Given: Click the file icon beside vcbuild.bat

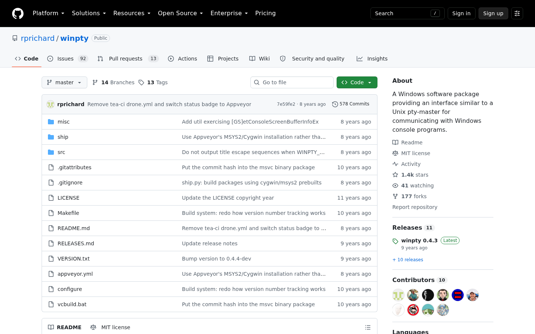Looking at the screenshot, I should pos(51,304).
